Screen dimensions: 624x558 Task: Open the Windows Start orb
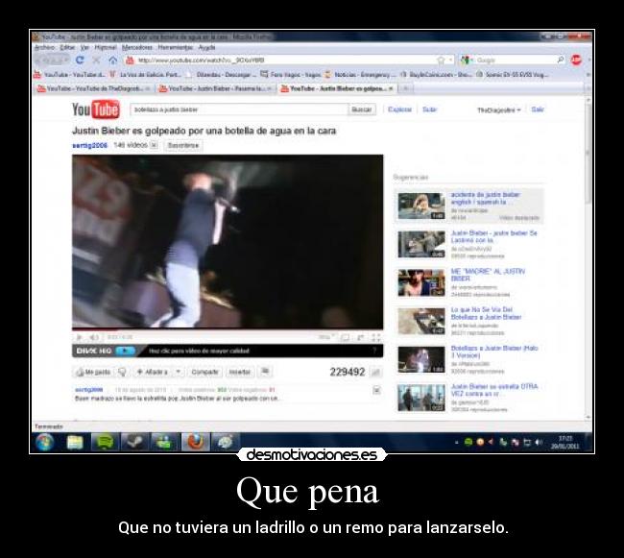click(44, 442)
